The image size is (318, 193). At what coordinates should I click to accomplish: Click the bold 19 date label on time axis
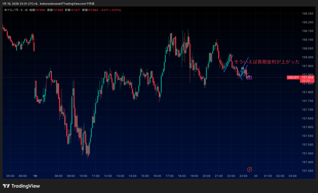35,176
